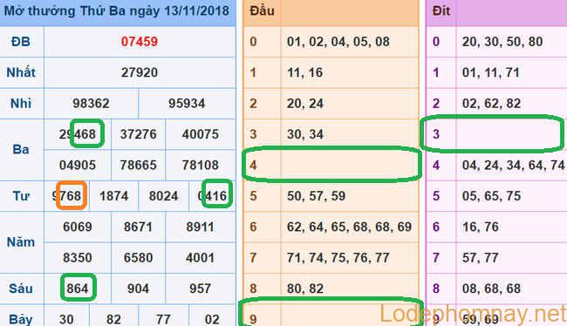Select the Nhất prize number 27920
This screenshot has width=567, height=326.
pos(140,72)
